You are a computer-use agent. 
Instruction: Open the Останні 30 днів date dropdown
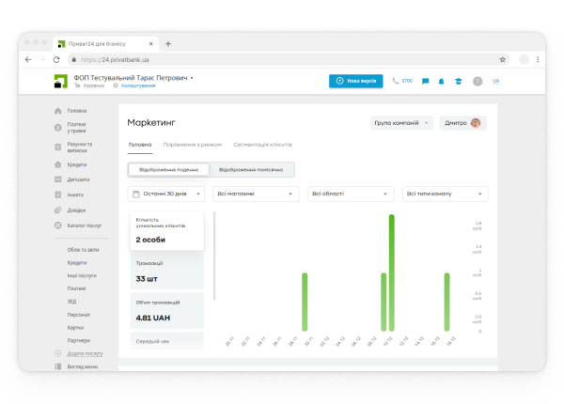[x=165, y=194]
